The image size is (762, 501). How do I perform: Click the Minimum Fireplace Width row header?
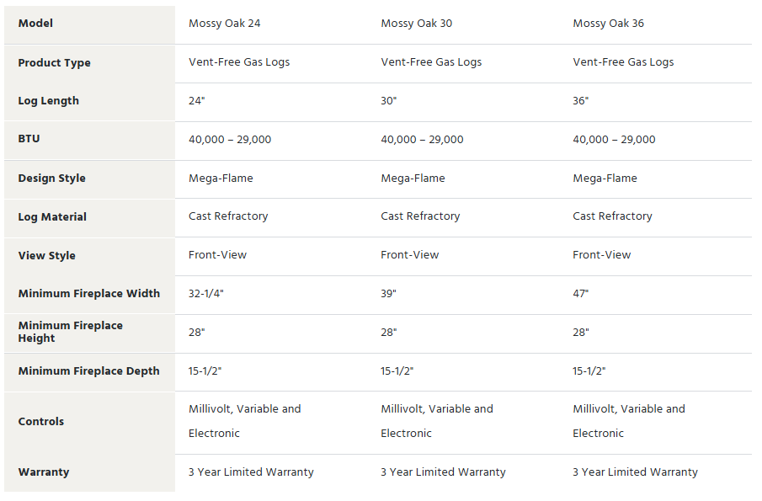[88, 294]
